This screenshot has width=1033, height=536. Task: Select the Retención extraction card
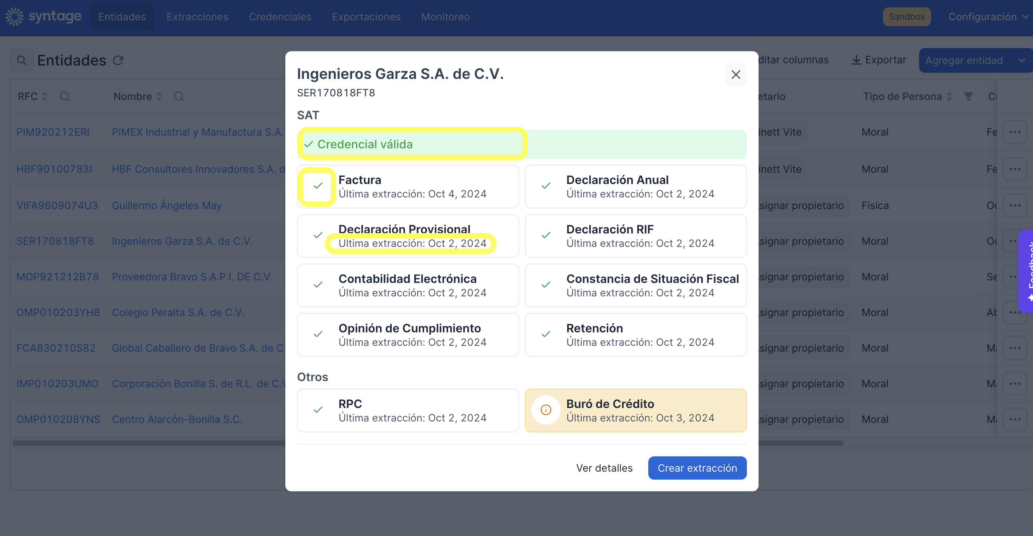pos(636,335)
